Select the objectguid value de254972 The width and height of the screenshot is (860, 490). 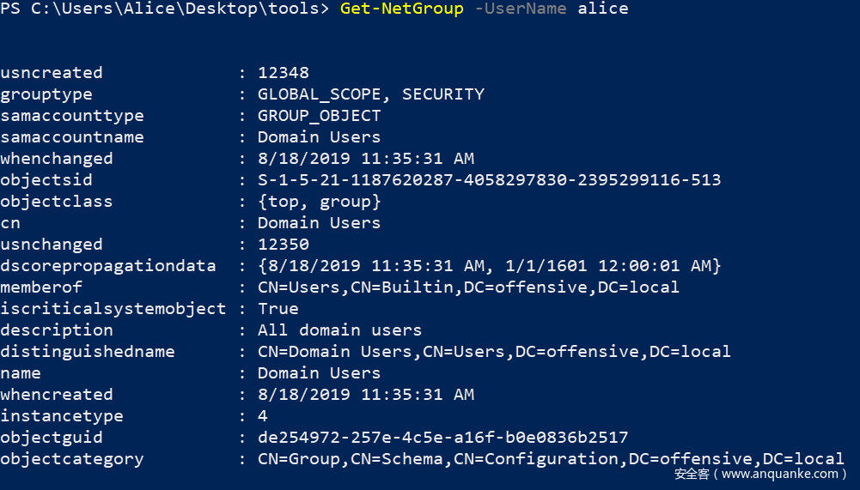click(x=443, y=438)
